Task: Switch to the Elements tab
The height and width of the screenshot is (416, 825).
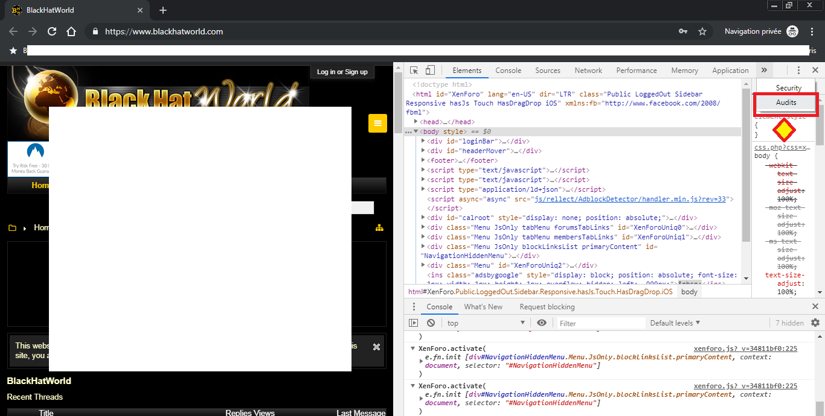Action: [x=467, y=71]
